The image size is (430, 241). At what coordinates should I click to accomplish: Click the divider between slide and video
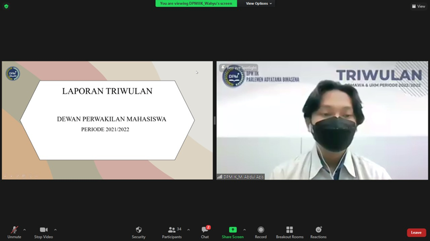pyautogui.click(x=215, y=120)
